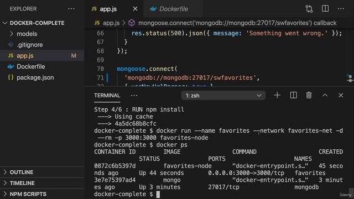Click the .gitignore diamond icon
The height and width of the screenshot is (199, 354).
point(11,45)
